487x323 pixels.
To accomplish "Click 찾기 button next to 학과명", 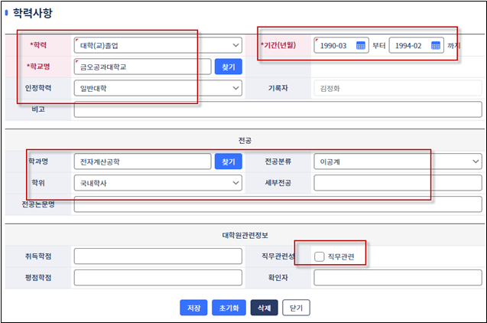I will [229, 161].
